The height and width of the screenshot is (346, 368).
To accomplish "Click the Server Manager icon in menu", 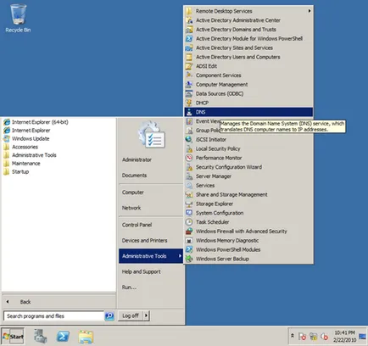I will pyautogui.click(x=189, y=176).
